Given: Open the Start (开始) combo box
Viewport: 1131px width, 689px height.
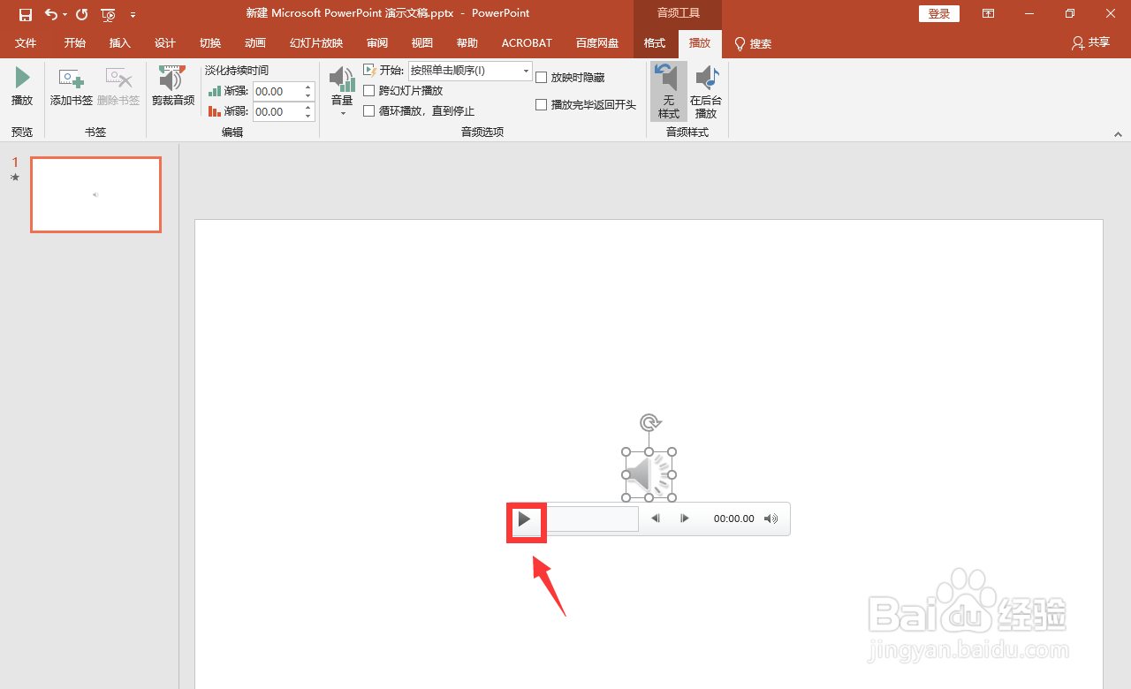Looking at the screenshot, I should point(470,71).
